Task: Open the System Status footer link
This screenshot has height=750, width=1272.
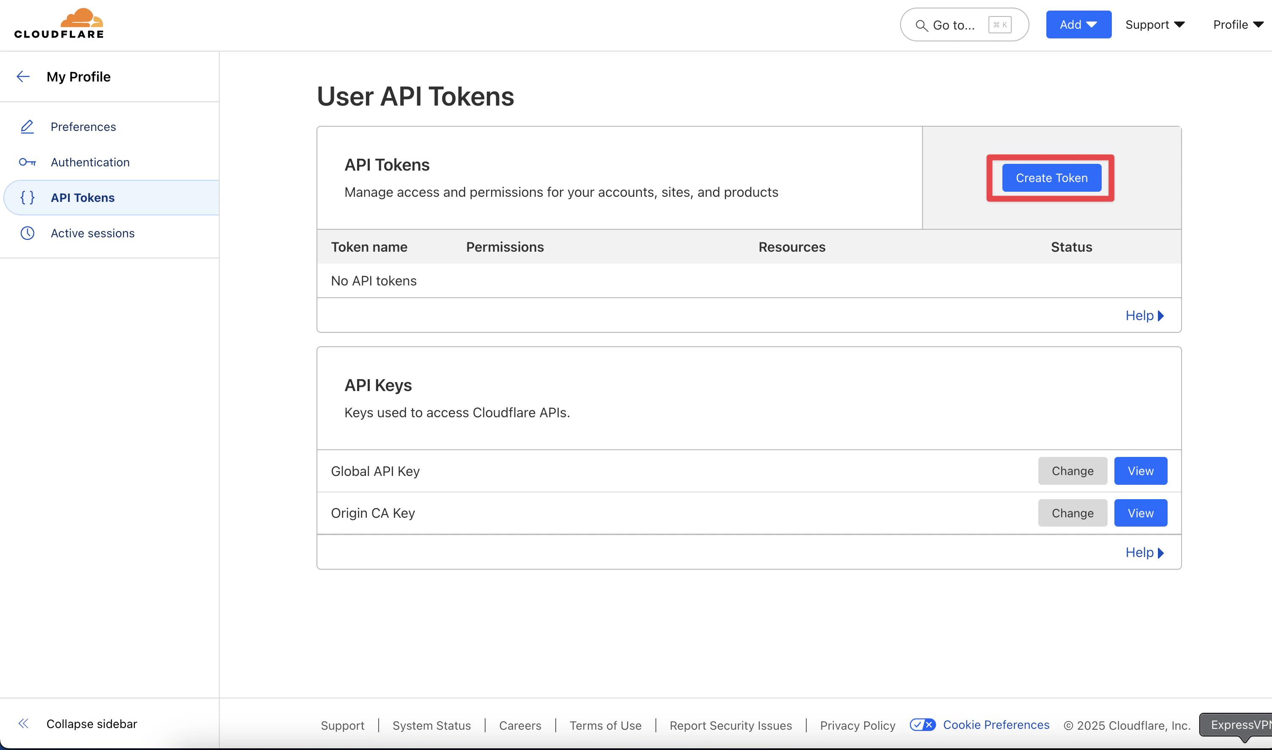Action: pyautogui.click(x=431, y=726)
